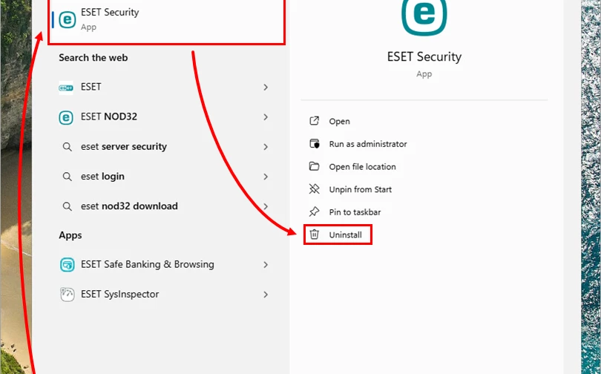Click the large ESET Security logo
Image resolution: width=601 pixels, height=374 pixels.
pyautogui.click(x=424, y=16)
